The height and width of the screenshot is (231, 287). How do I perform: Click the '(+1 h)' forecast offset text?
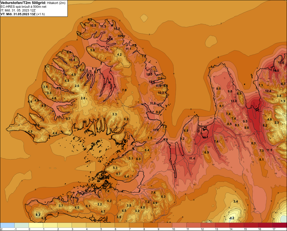[40, 14]
